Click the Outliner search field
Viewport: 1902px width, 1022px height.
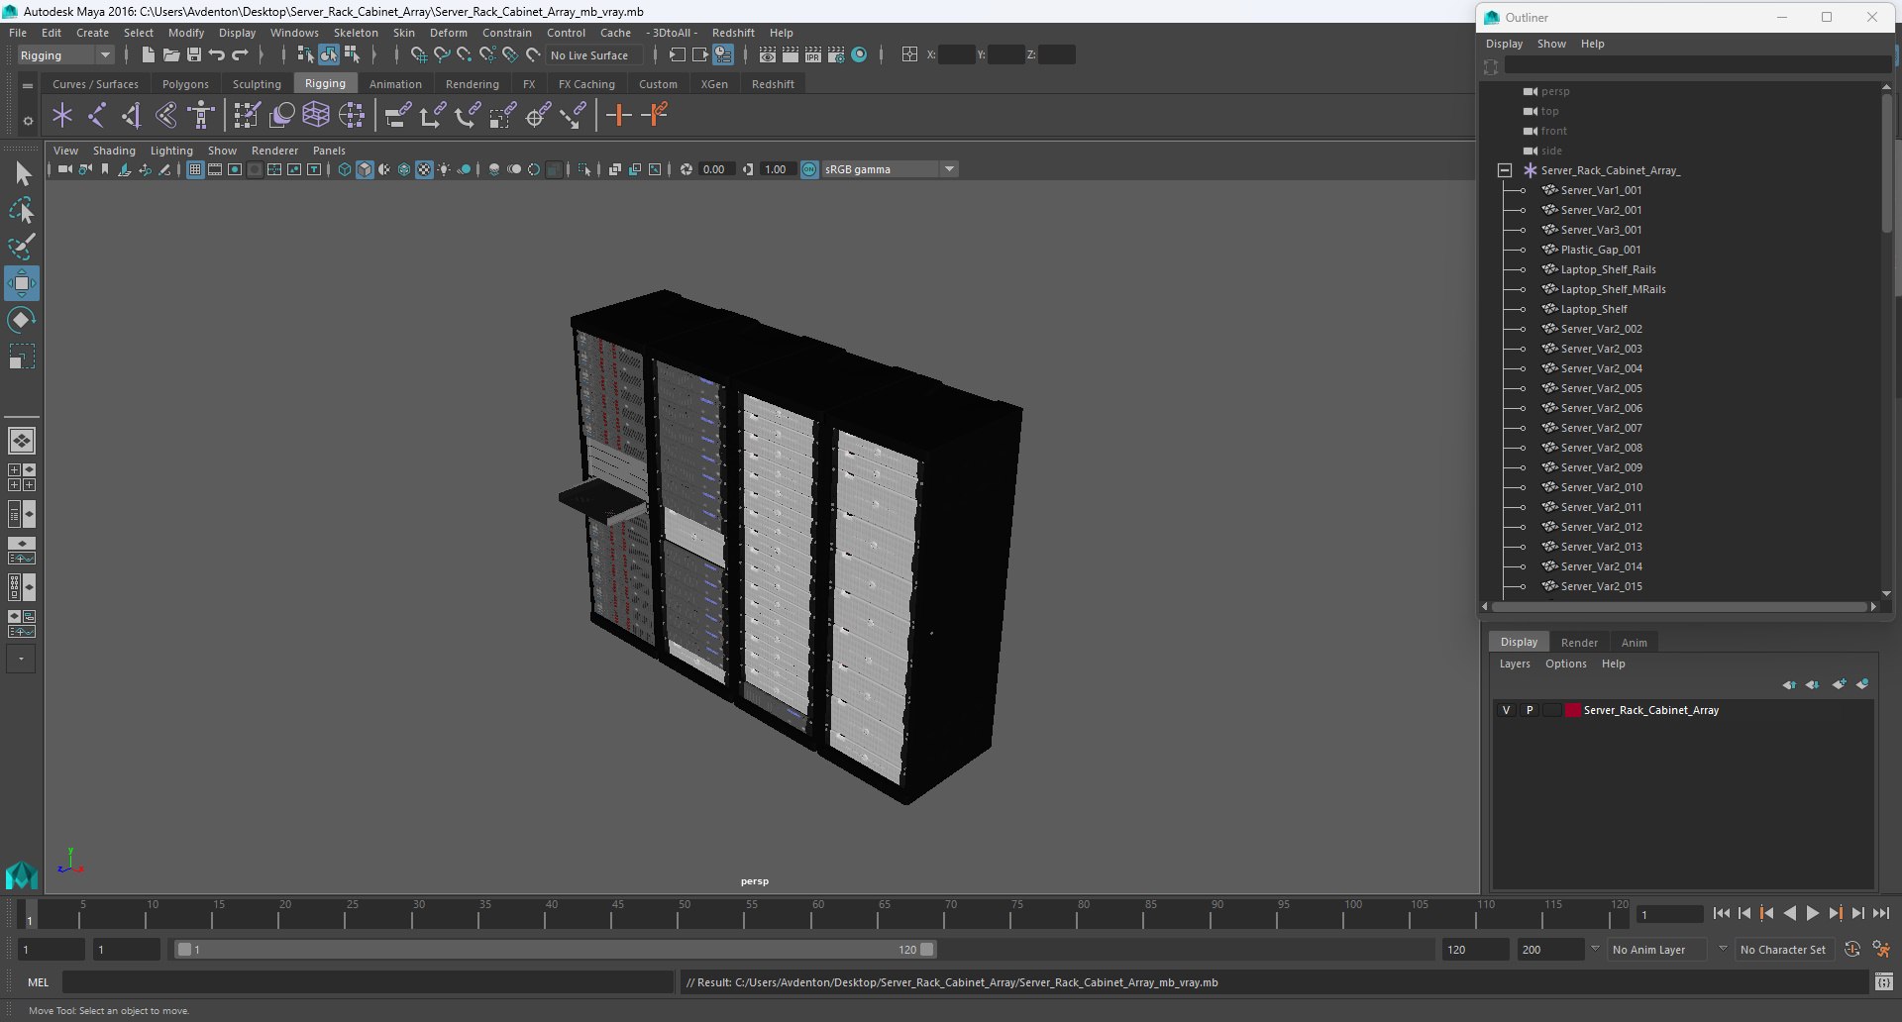point(1696,65)
